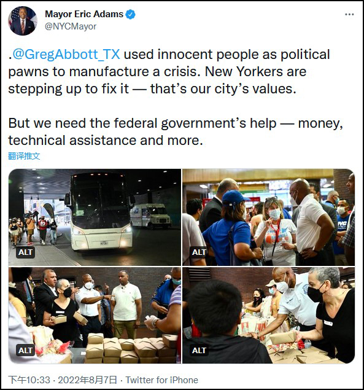Open the @GregAbbott_TX mention link
The height and width of the screenshot is (390, 364).
[66, 54]
